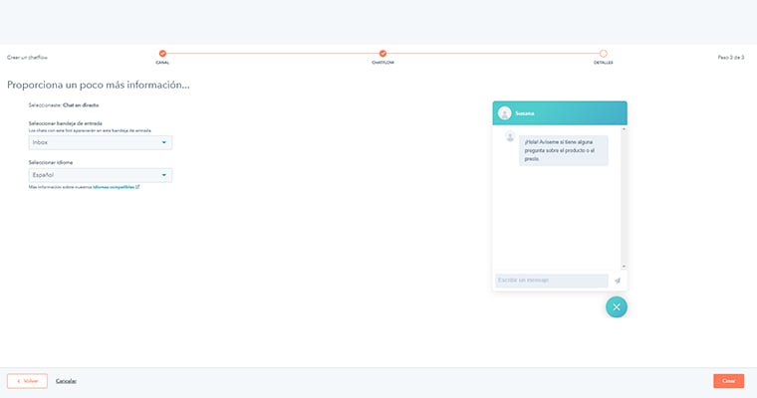Click the DETALLES step circle
Image resolution: width=757 pixels, height=398 pixels.
click(x=603, y=54)
